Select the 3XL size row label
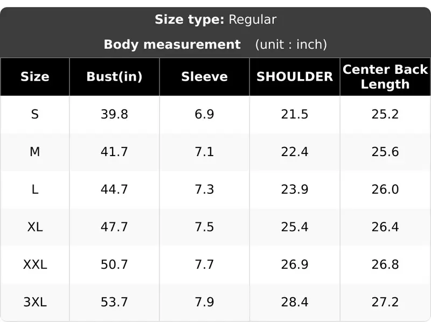 (35, 302)
